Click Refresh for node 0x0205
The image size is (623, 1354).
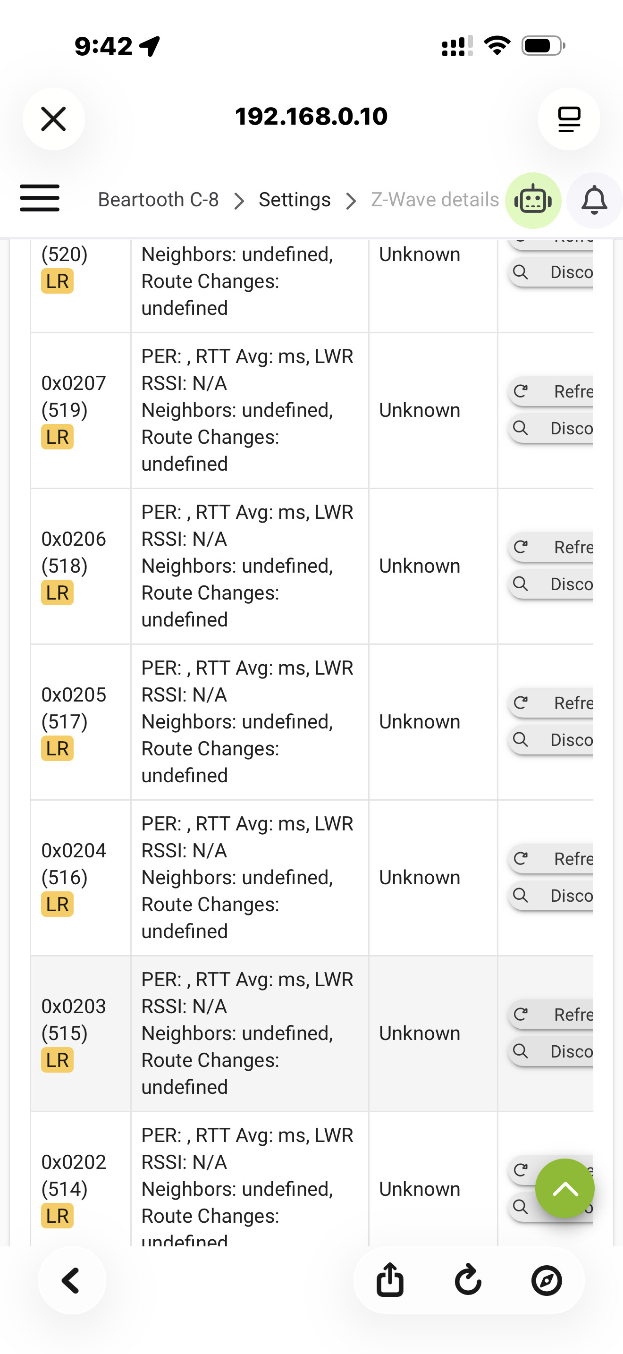(552, 703)
